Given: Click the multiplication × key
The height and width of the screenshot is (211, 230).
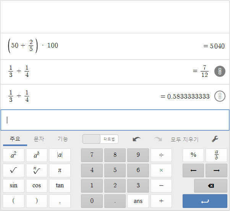Looking at the screenshot, I should point(161,170).
